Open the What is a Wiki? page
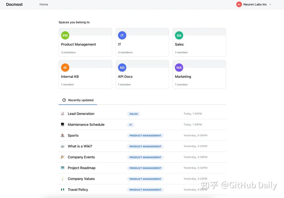This screenshot has height=198, width=284. 80,146
